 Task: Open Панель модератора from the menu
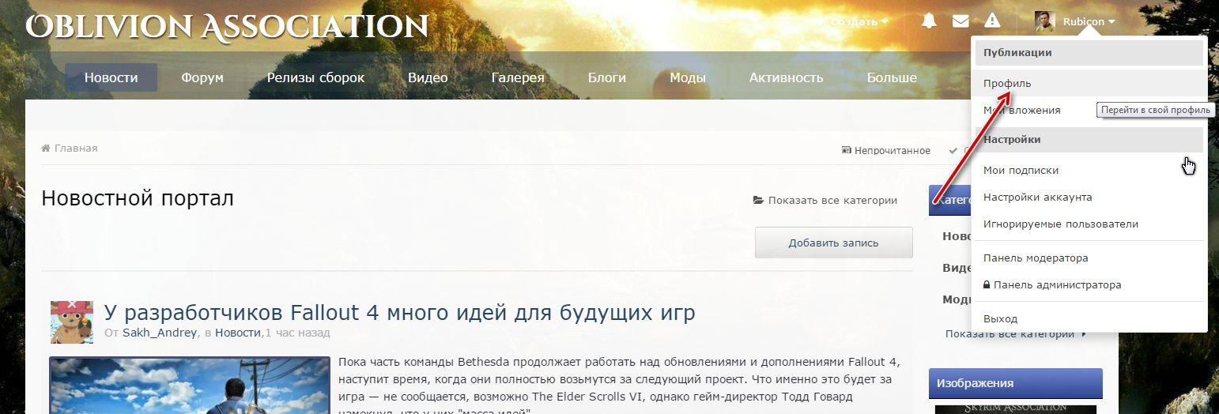[1035, 258]
